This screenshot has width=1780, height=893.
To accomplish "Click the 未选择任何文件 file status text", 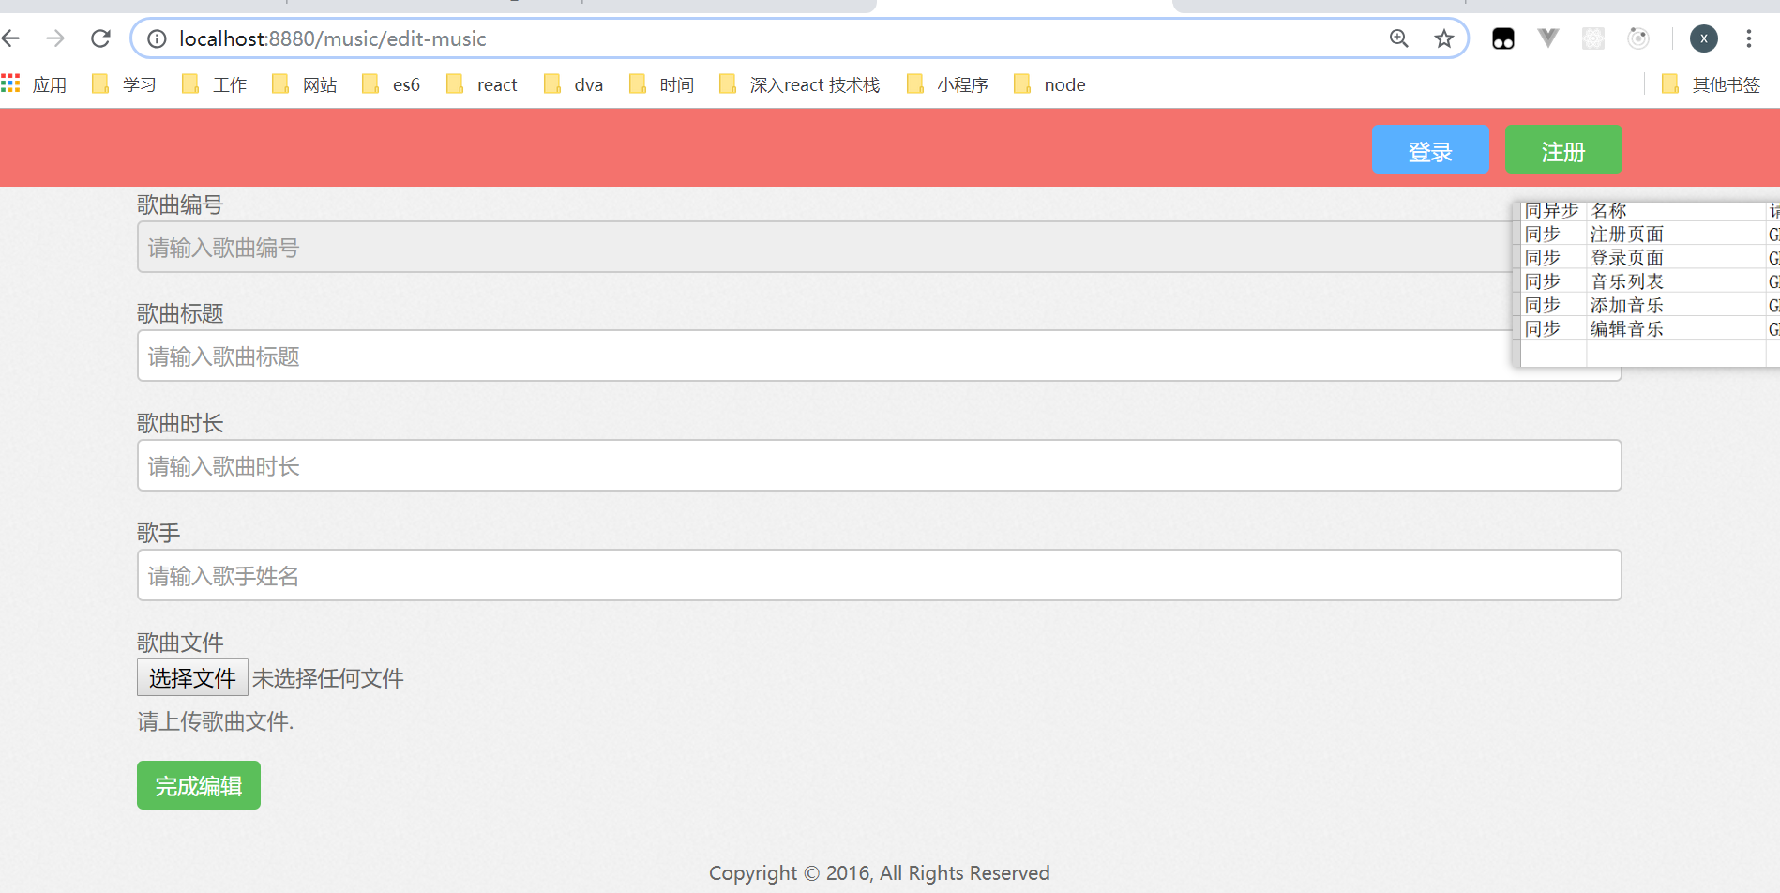I will coord(328,678).
